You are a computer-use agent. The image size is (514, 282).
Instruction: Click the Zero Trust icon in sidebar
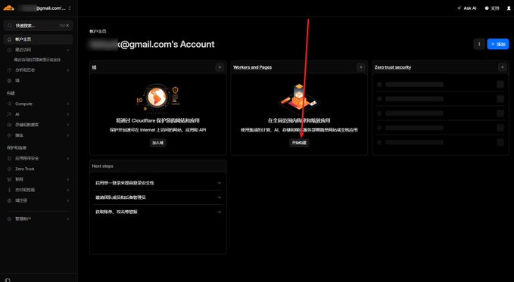pos(9,169)
